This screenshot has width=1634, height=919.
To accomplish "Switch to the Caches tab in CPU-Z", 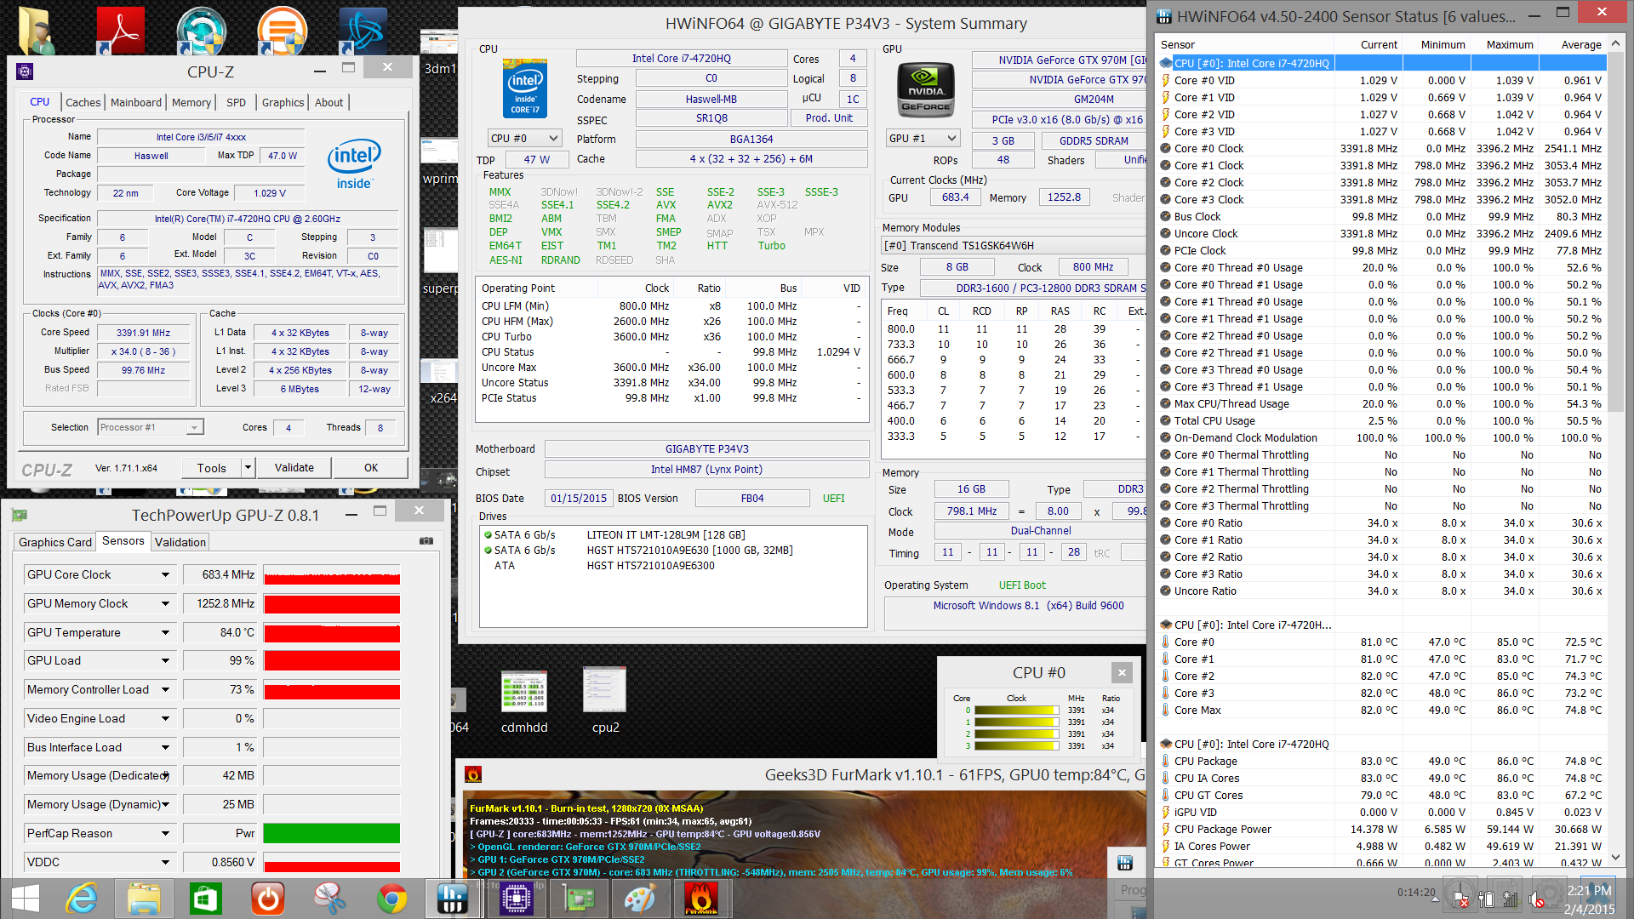I will [x=83, y=102].
